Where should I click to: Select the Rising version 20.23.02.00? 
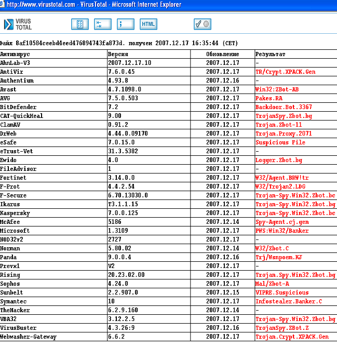(126, 275)
